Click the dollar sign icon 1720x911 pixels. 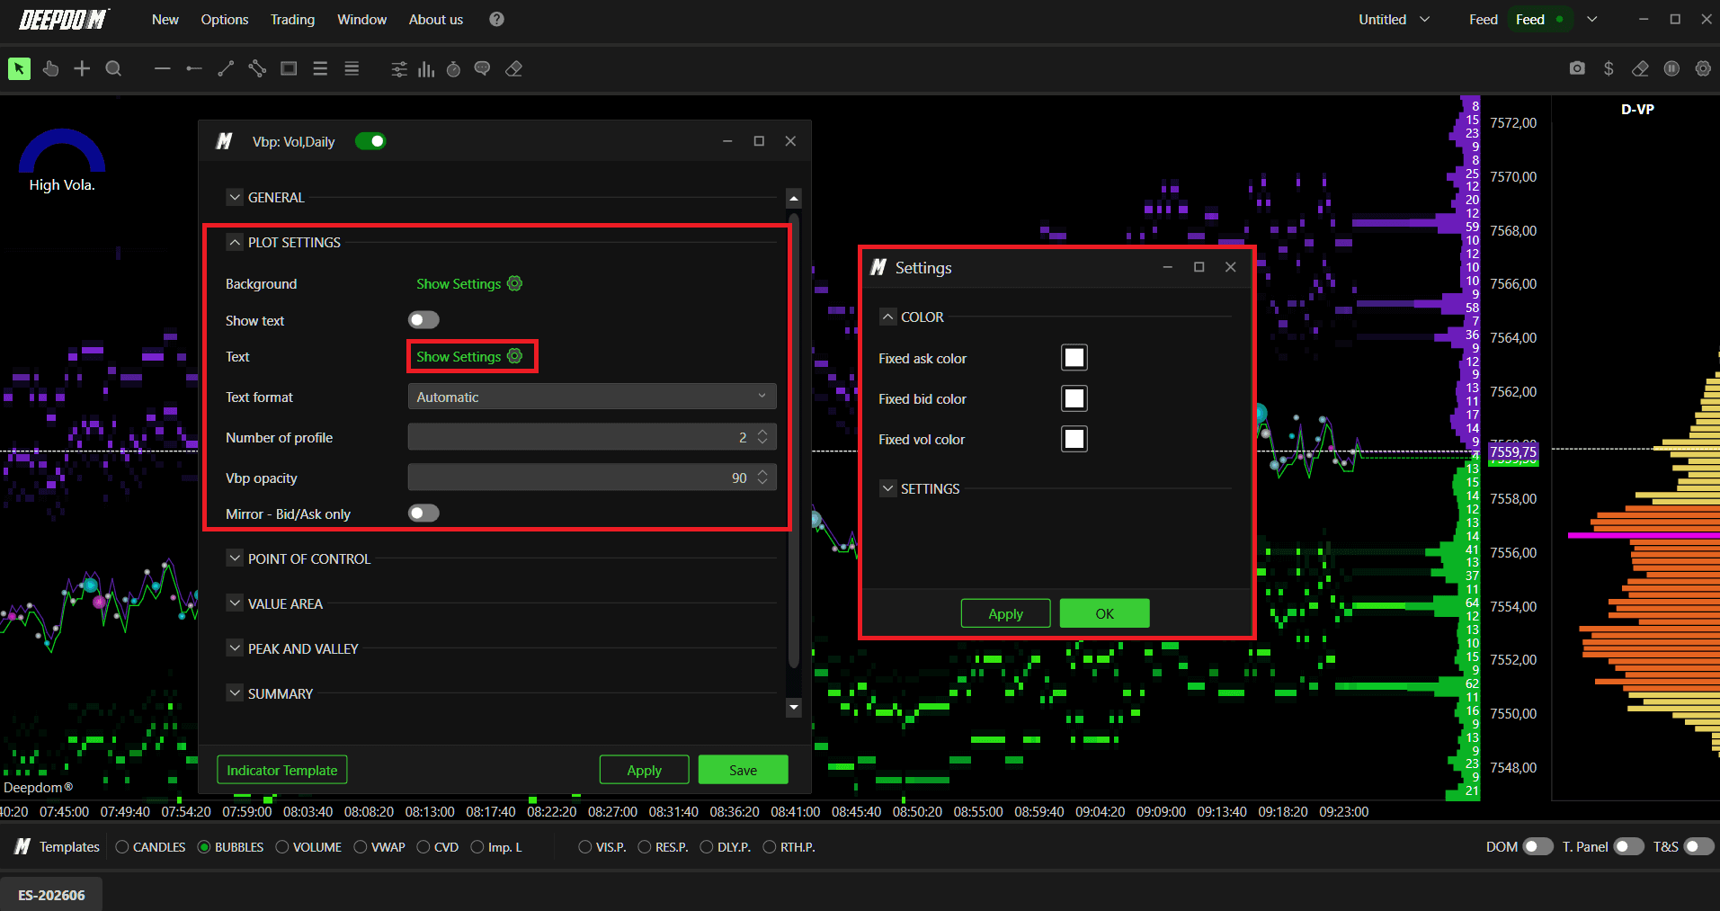pos(1609,68)
